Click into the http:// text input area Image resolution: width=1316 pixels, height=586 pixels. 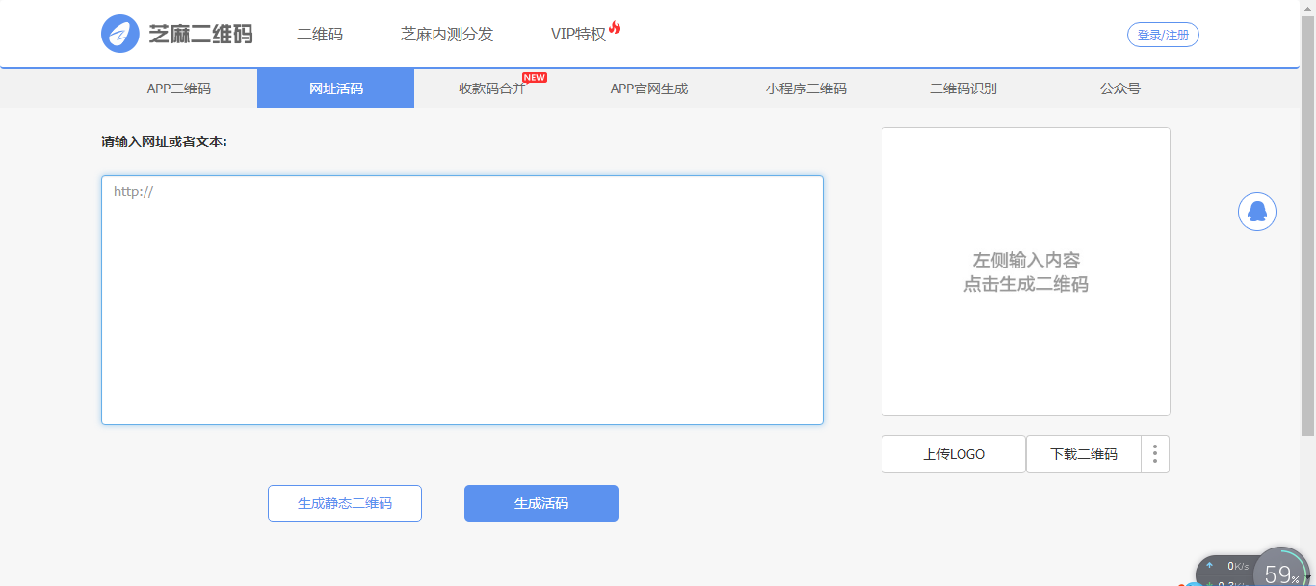pos(462,300)
